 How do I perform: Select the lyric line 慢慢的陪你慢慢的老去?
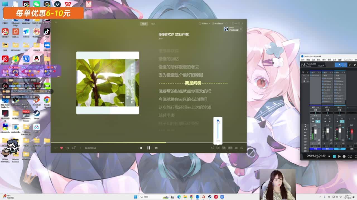point(179,67)
